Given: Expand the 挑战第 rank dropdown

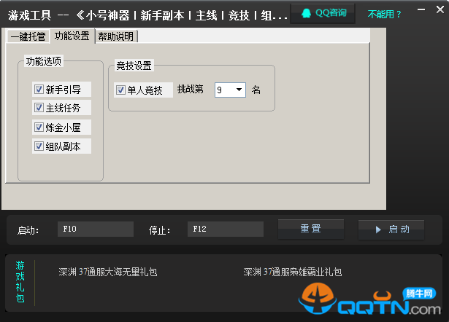Looking at the screenshot, I should [x=239, y=90].
